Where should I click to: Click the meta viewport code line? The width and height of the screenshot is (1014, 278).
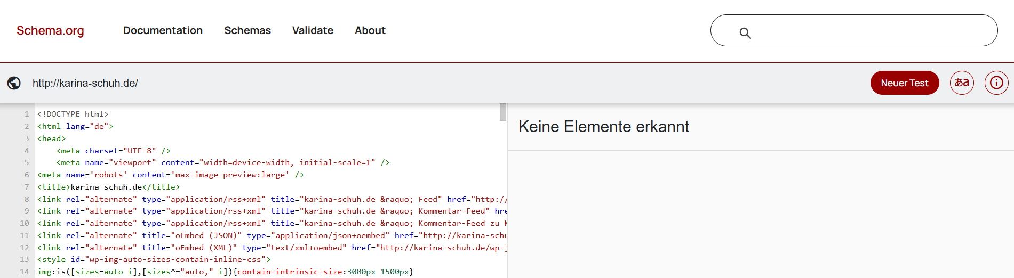pyautogui.click(x=223, y=162)
